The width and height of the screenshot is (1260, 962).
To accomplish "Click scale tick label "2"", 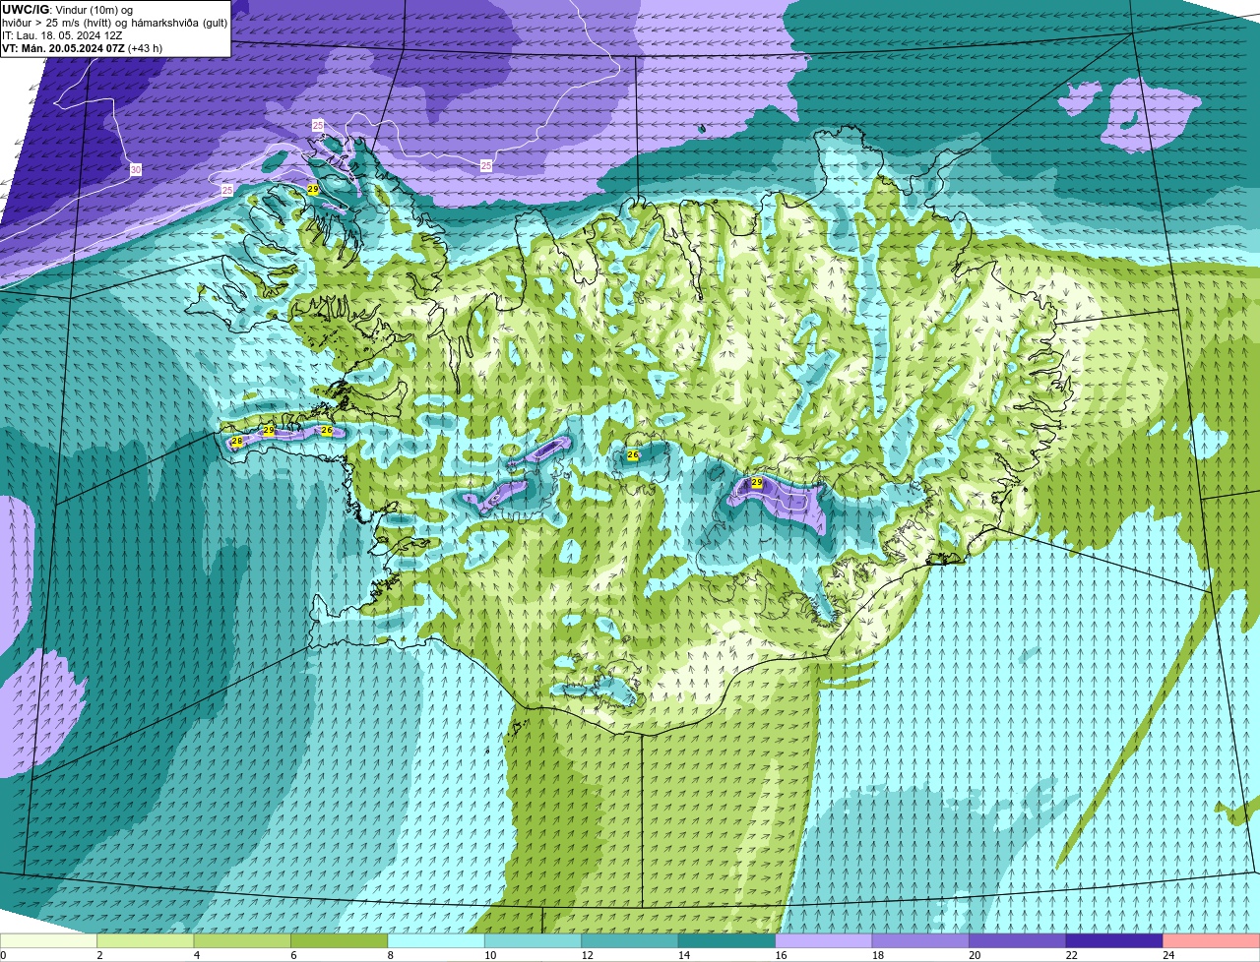I will click(x=99, y=955).
